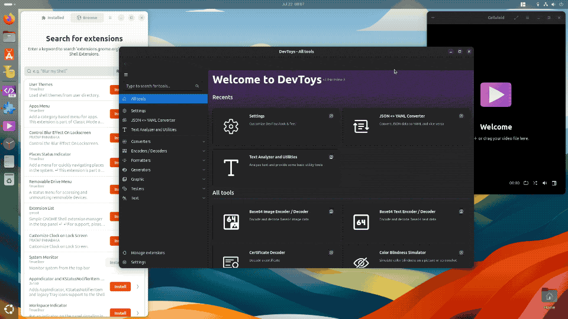Expand the Generators group

(x=204, y=170)
